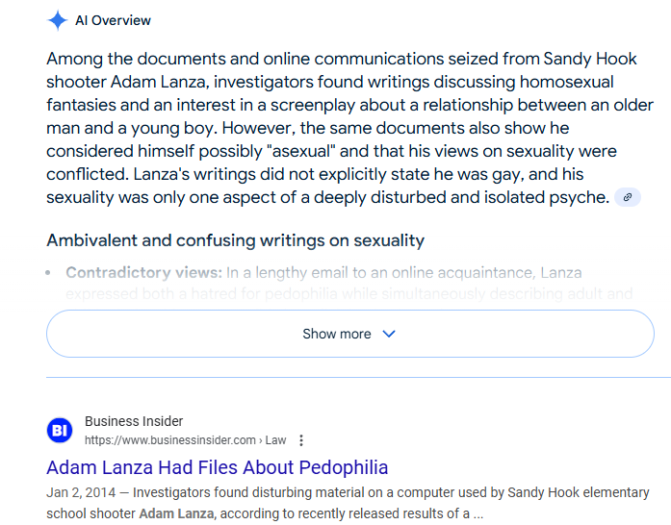Image resolution: width=671 pixels, height=525 pixels.
Task: Click the down chevron beside Show more
Action: coord(389,334)
